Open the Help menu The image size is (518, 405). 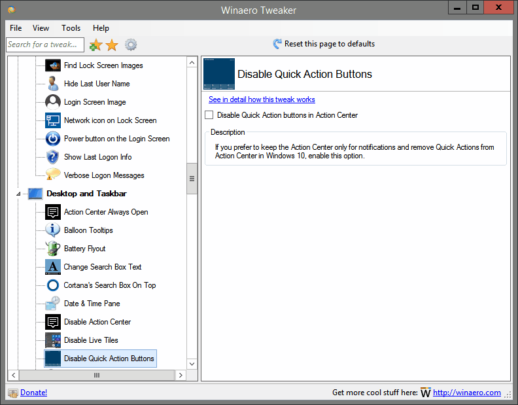coord(101,28)
